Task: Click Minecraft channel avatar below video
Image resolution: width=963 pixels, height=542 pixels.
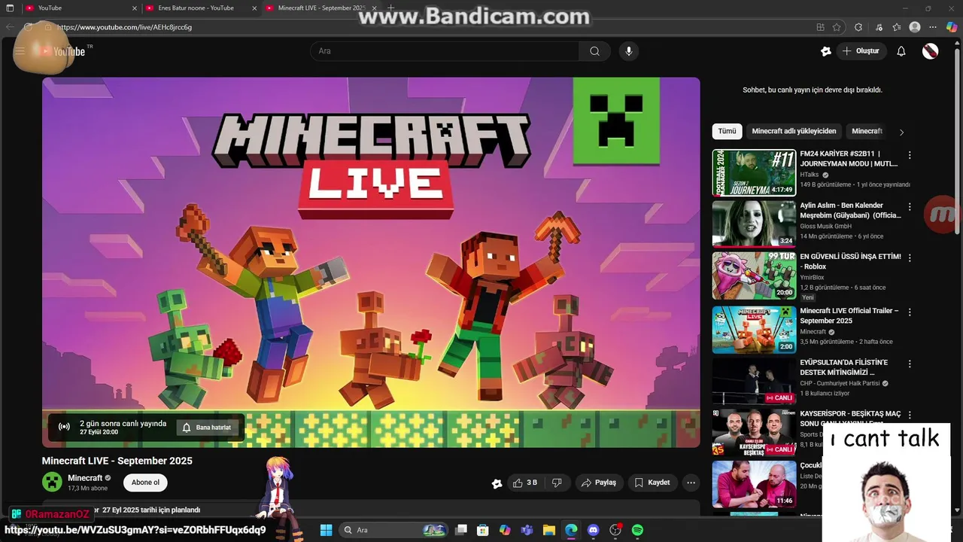Action: 52,483
